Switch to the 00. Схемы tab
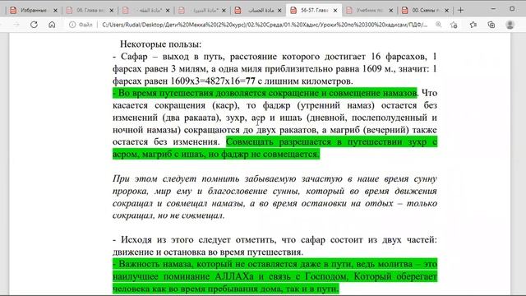Viewport: 526px width, 296px height. pyautogui.click(x=426, y=11)
